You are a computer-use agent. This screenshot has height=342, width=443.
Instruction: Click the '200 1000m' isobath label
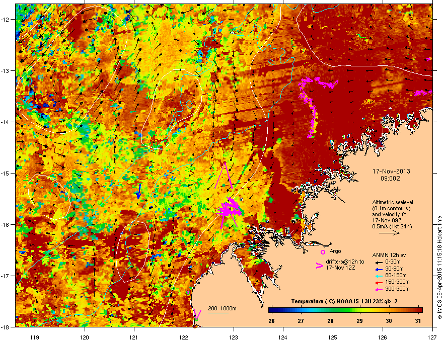pos(222,308)
